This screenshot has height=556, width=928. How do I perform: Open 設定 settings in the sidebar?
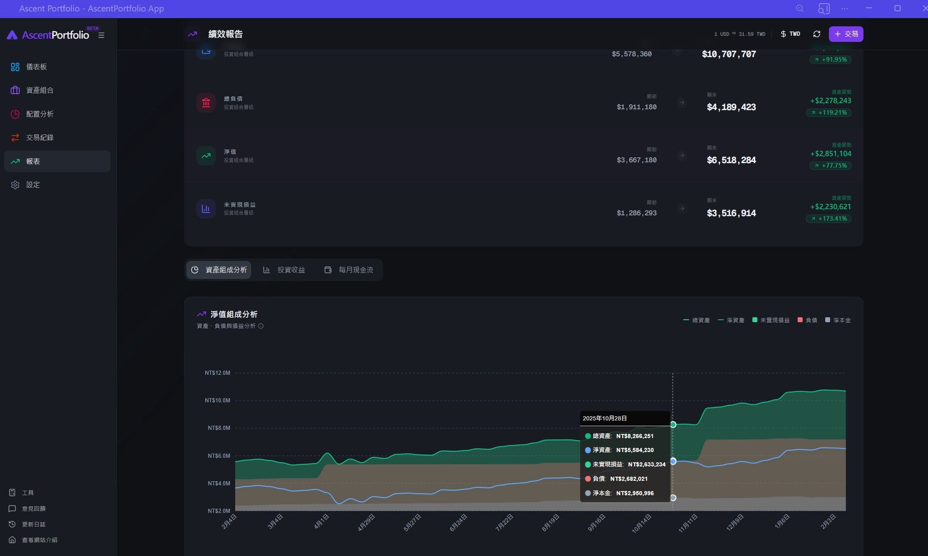click(x=57, y=185)
